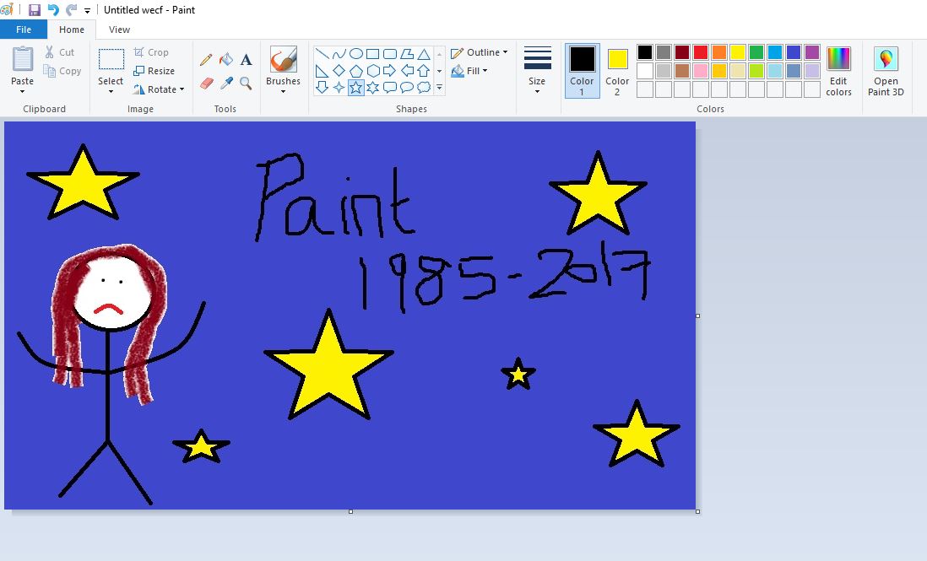Choose the Pentagon shape
Viewport: 927px width, 561px height.
click(x=356, y=71)
